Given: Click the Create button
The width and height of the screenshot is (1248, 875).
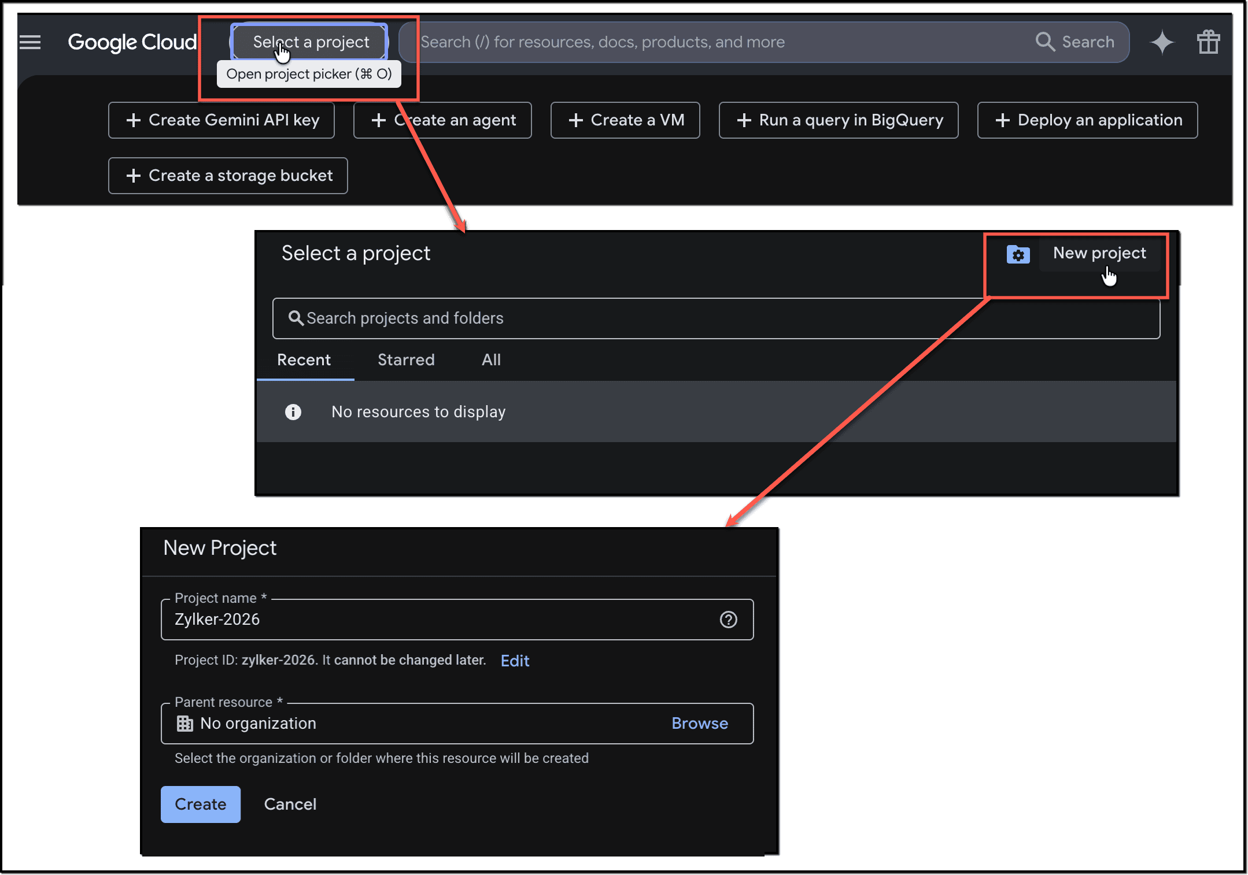Looking at the screenshot, I should 201,804.
